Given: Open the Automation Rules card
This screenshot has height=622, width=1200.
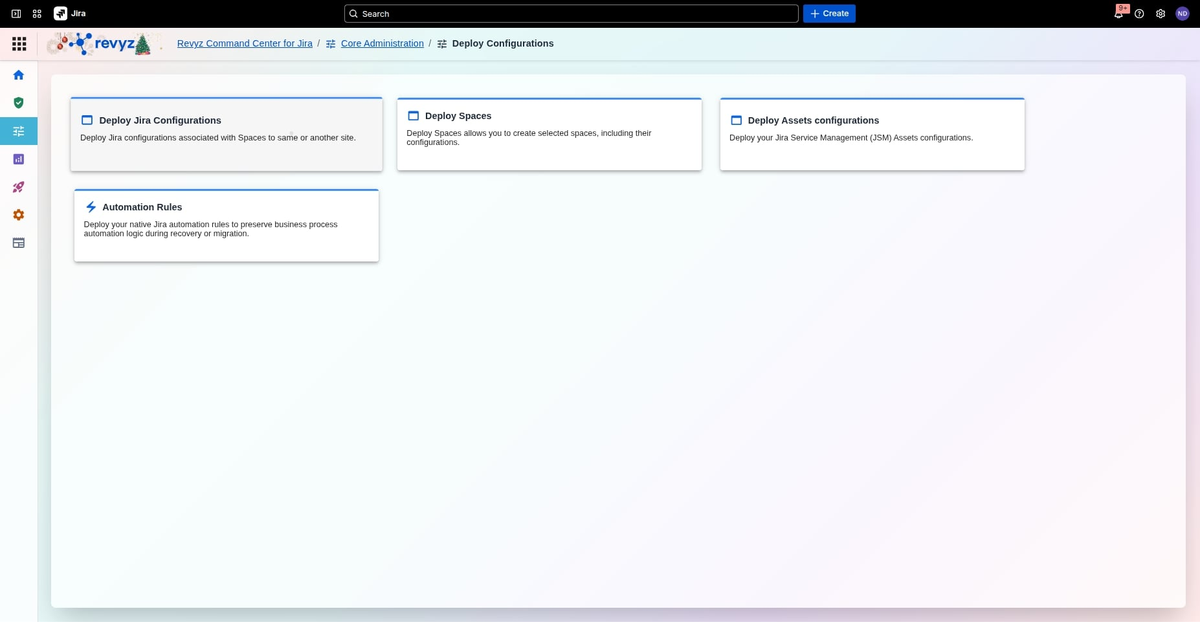Looking at the screenshot, I should pos(226,225).
